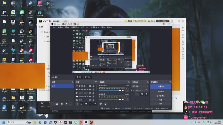Open Microsoft Edge from the taskbar
The image size is (223, 125).
coord(40,122)
